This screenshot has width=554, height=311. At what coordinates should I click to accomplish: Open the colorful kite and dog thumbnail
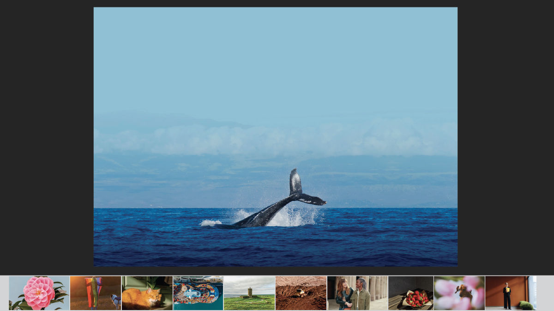coord(96,293)
